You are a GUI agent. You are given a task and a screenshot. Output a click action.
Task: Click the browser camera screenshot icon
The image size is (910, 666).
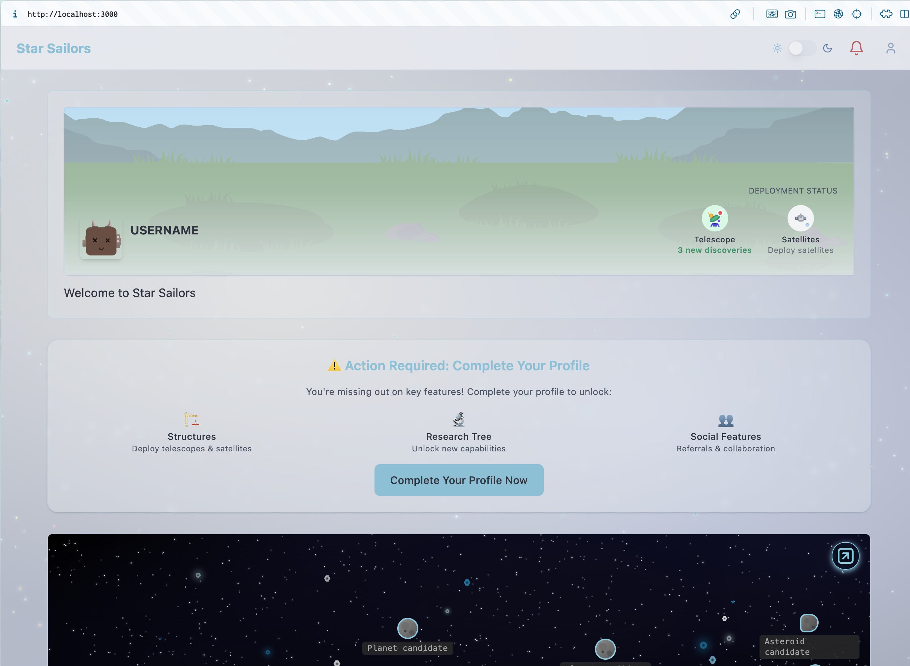point(790,14)
